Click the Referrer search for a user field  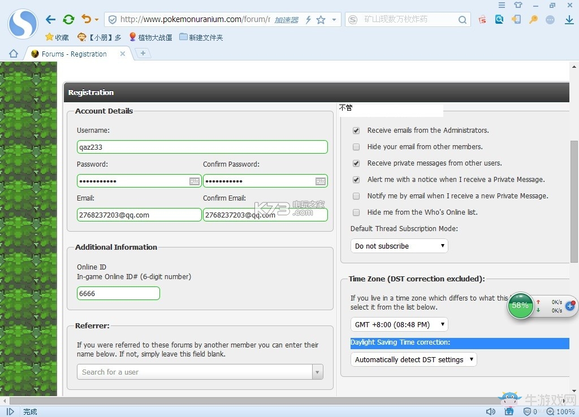pyautogui.click(x=195, y=372)
